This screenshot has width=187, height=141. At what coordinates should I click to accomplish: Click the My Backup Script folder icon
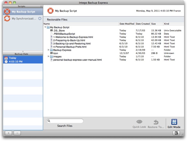pos(48,27)
